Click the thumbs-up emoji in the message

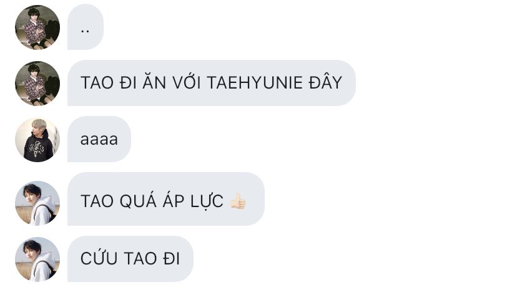(x=238, y=201)
